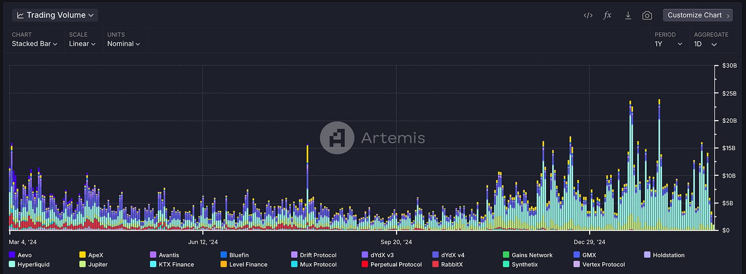Viewport: 746px width, 274px height.
Task: Hide Synthetix series in legend
Action: tap(521, 265)
